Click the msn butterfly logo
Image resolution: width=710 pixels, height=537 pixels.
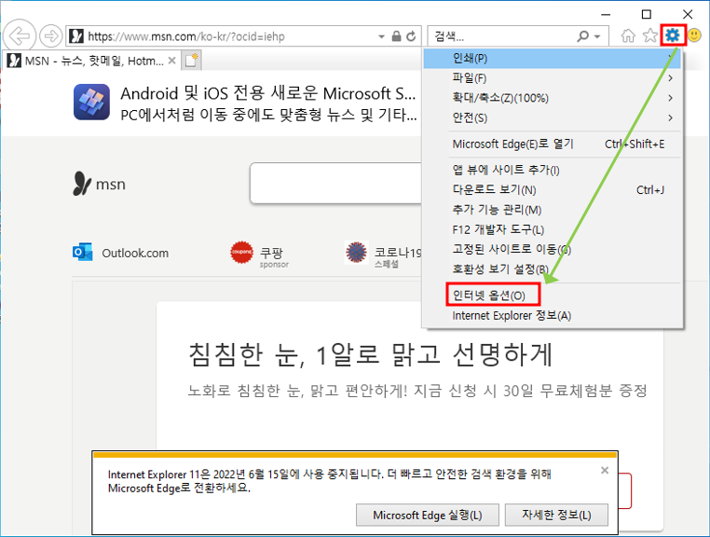pos(82,184)
